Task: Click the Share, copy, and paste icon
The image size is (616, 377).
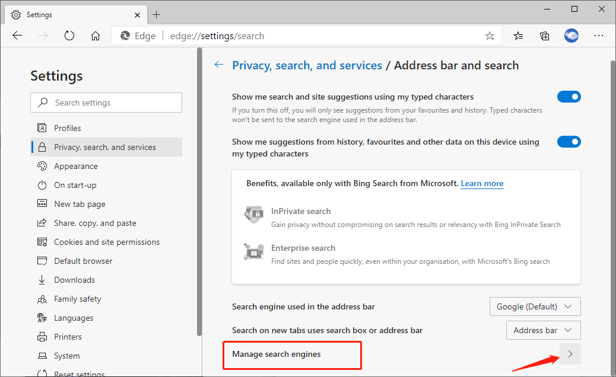Action: [x=42, y=223]
